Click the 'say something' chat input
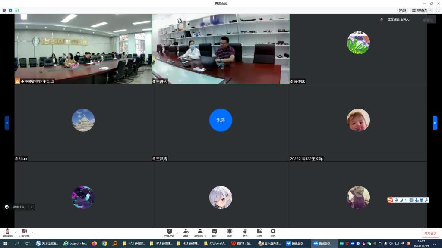Screen dimensions: 442x248 tap(20, 207)
